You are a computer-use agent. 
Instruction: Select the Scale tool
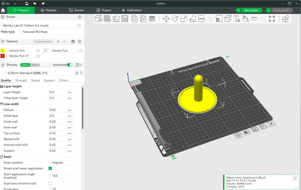pos(184,19)
